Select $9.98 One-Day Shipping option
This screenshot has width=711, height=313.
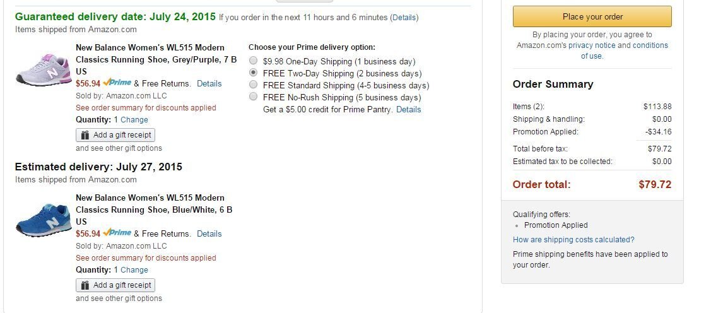click(254, 61)
